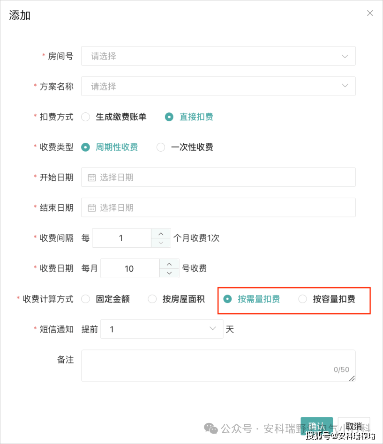This screenshot has height=444, width=383.
Task: Click the calendar icon in 结束日期 field
Action: tap(91, 208)
